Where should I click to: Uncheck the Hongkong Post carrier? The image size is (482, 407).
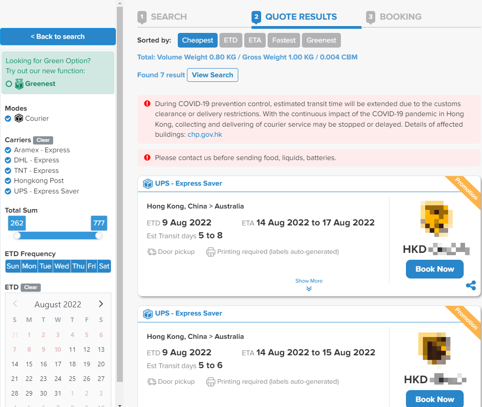click(8, 181)
